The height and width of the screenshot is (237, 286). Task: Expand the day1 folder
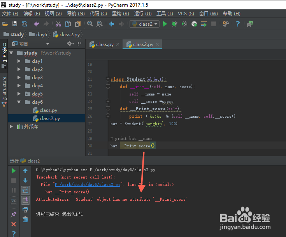[x=19, y=61]
